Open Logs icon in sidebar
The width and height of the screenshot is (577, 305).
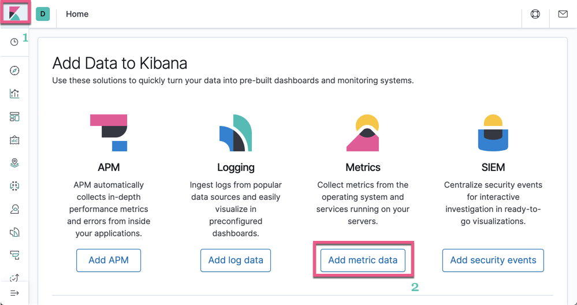[x=14, y=232]
